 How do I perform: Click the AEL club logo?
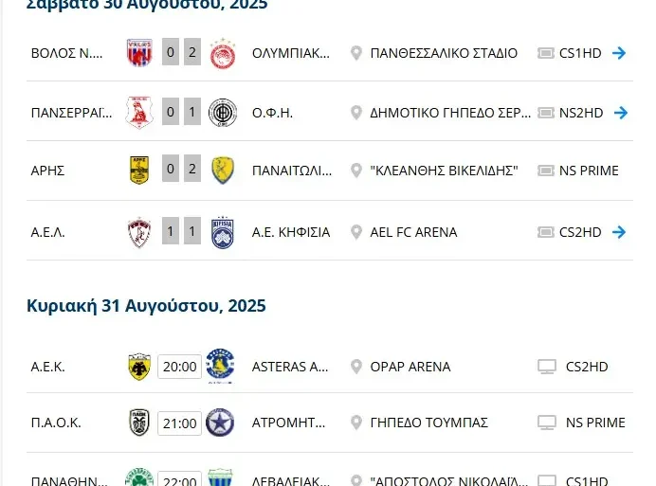coord(139,232)
